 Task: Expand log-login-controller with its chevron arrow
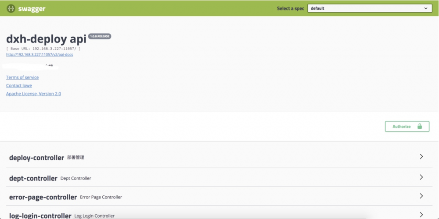[421, 214]
